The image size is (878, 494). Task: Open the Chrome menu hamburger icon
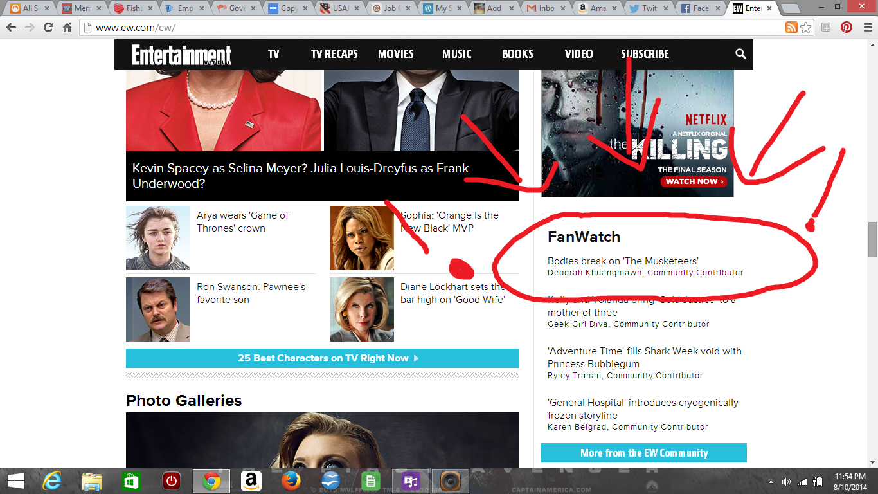[x=865, y=28]
